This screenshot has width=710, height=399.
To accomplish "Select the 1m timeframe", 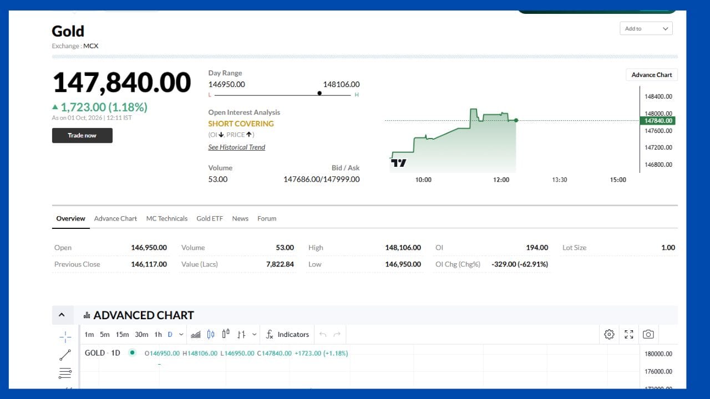I will pyautogui.click(x=89, y=334).
